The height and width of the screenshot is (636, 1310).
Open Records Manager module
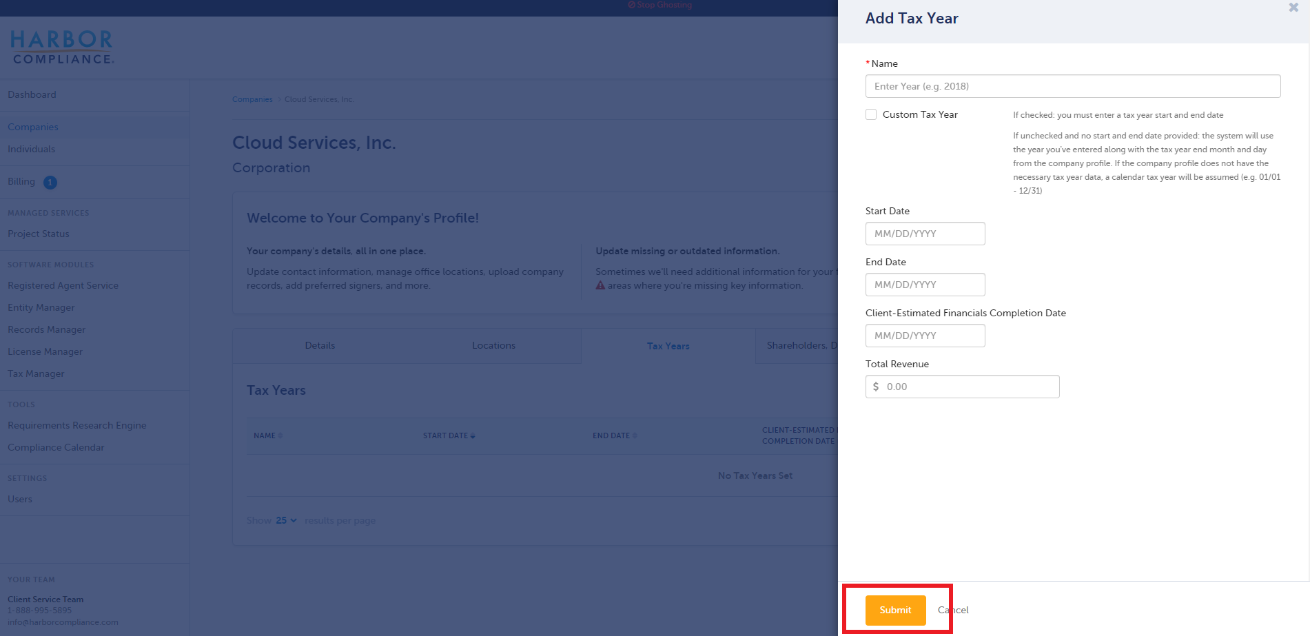pos(47,329)
